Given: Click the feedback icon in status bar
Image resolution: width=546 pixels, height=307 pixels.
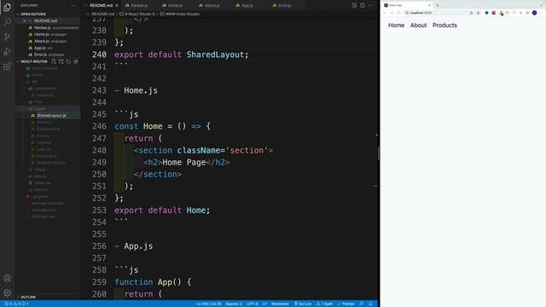Looking at the screenshot, I should tap(362, 304).
